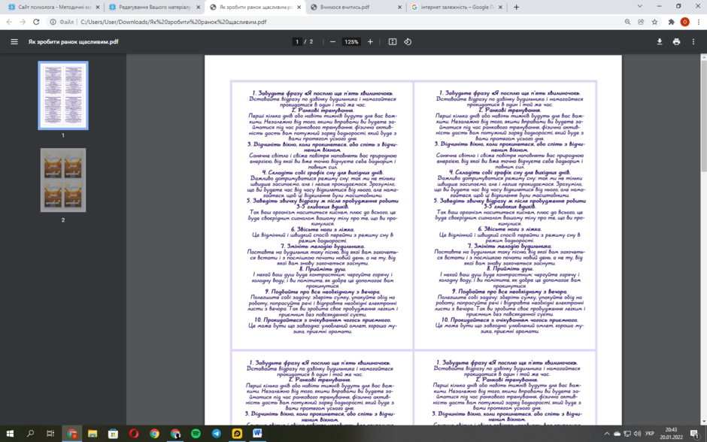Toggle the PDF sidebar menu
This screenshot has width=707, height=442.
pyautogui.click(x=14, y=41)
